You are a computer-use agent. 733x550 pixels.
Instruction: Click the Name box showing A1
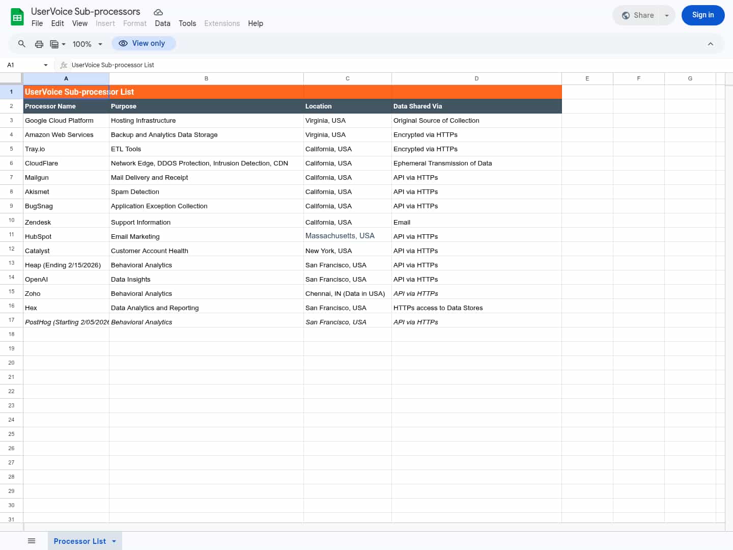(23, 65)
